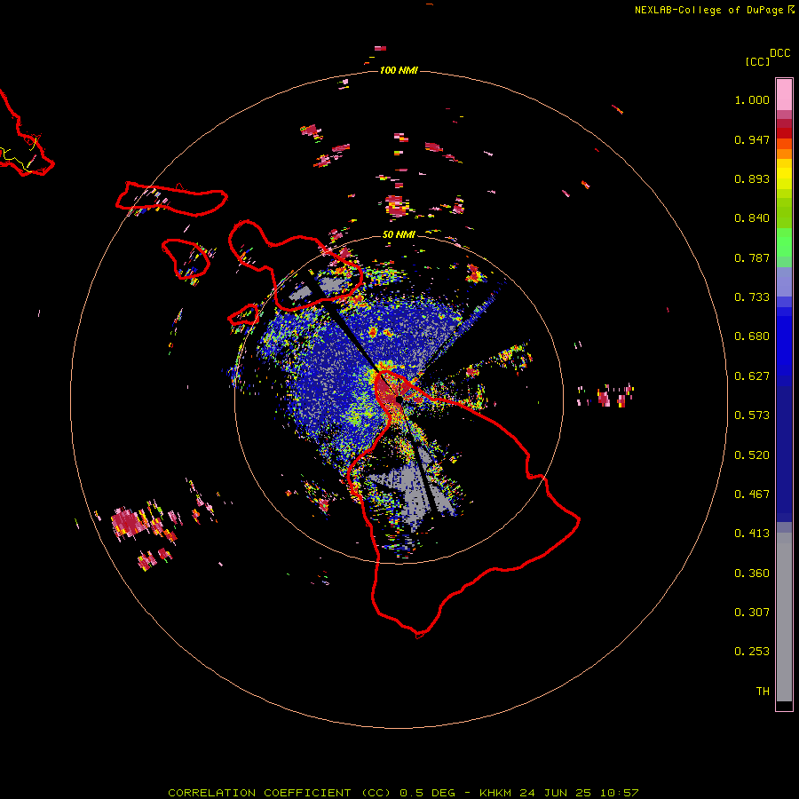799x799 pixels.
Task: Click the 0.253 scale label
Action: coord(752,652)
